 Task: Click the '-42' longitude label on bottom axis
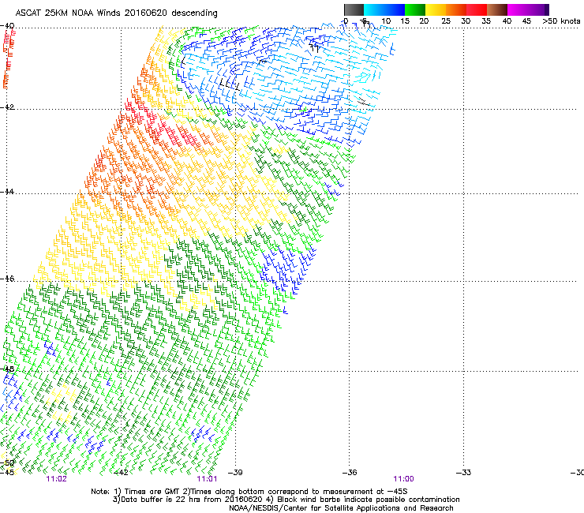121,473
